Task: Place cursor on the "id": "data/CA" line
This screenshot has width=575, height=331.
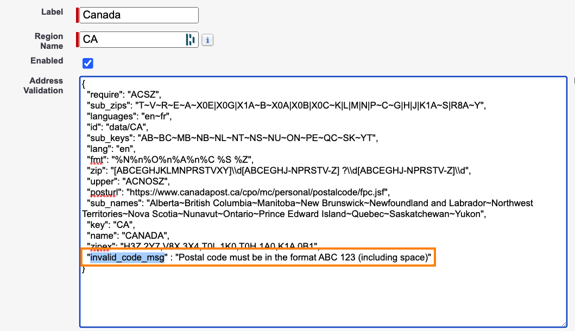Action: tap(117, 128)
